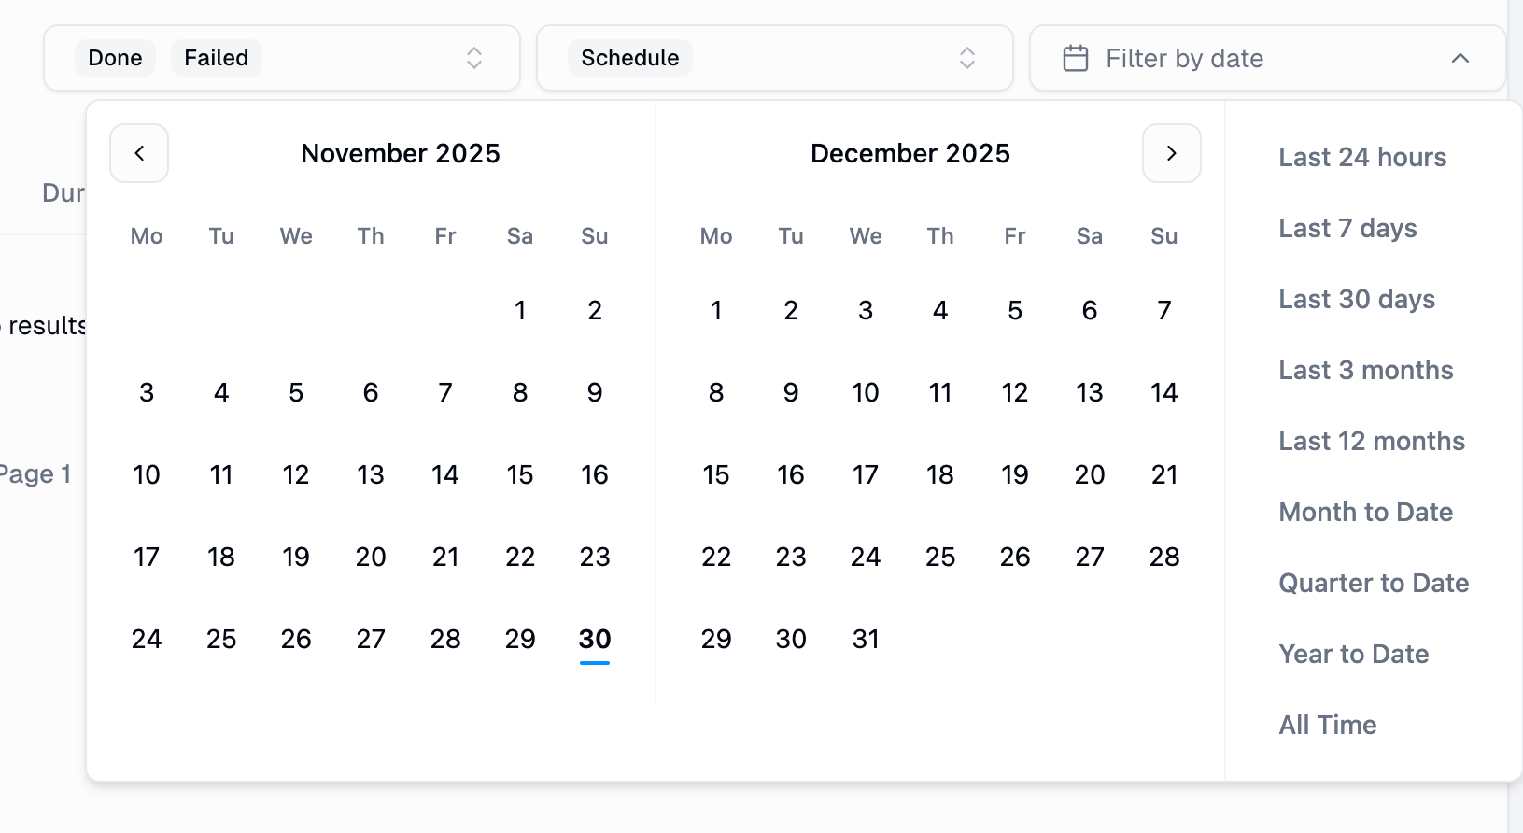Choose the Last 7 days preset

1347,228
